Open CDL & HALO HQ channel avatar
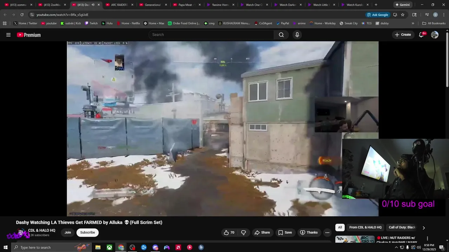The width and height of the screenshot is (449, 252). click(x=21, y=232)
